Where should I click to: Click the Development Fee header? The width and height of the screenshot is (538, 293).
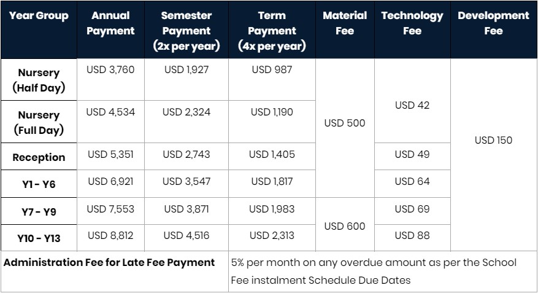coord(493,29)
